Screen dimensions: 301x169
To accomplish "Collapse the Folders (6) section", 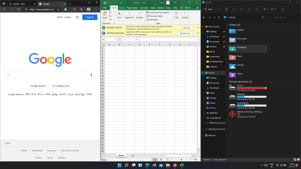I will (x=228, y=25).
